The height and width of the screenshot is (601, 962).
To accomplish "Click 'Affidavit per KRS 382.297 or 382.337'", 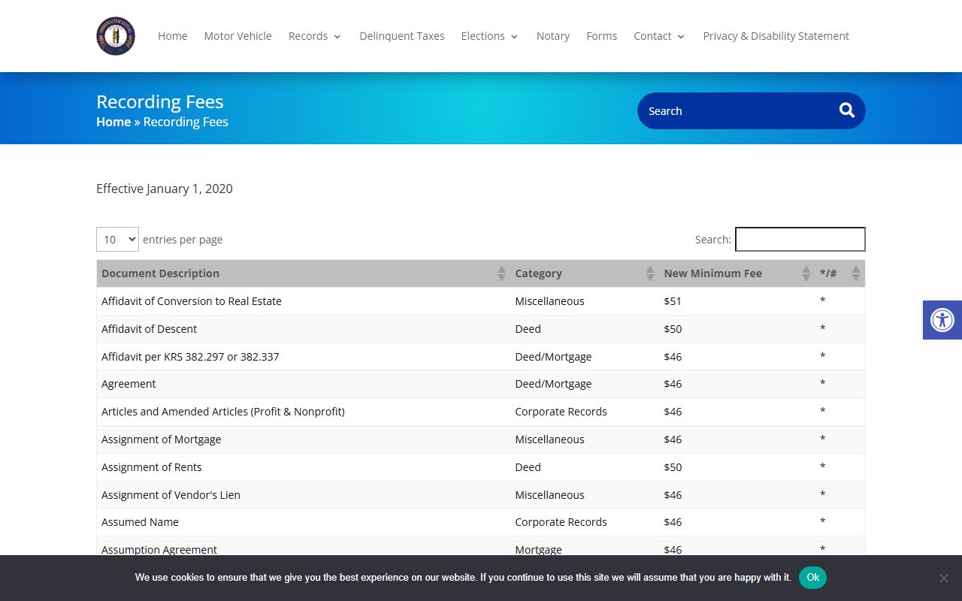I will click(190, 357).
